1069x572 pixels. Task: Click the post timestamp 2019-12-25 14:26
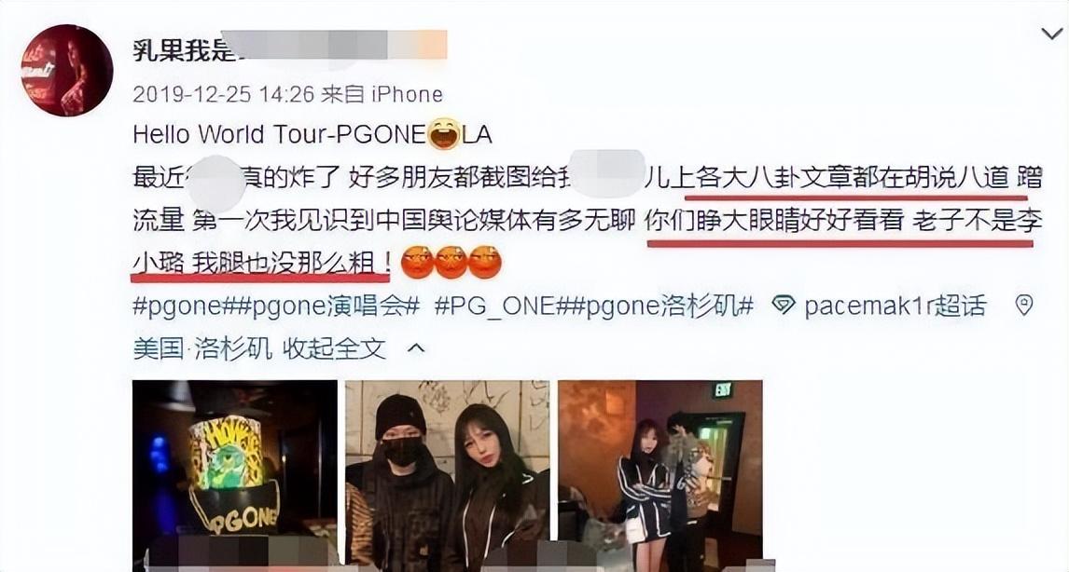[223, 93]
